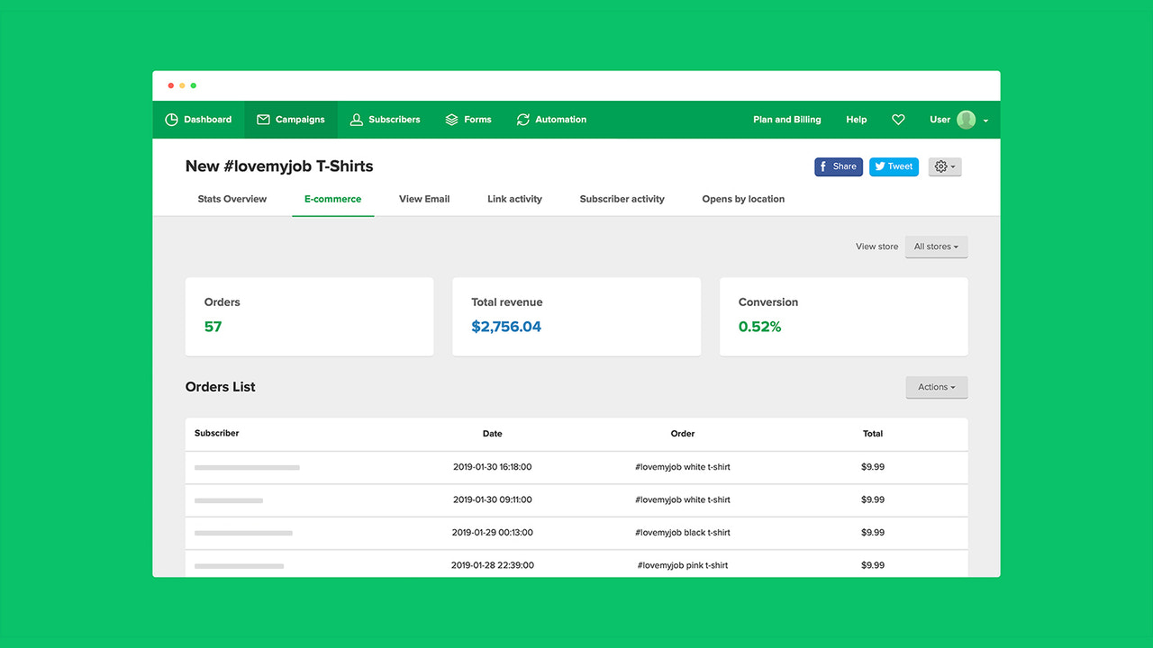Select the order row for lovemyjob pink t-shirt

pyautogui.click(x=576, y=565)
